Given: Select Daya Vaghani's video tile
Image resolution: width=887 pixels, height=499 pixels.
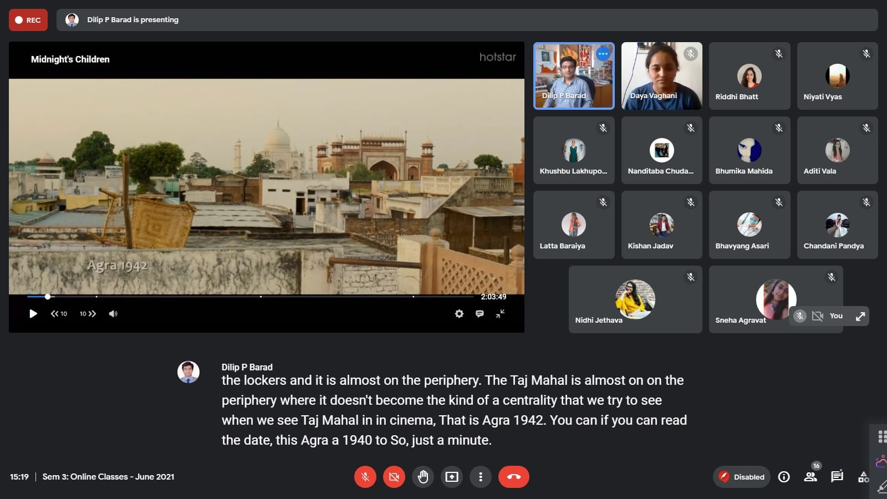Looking at the screenshot, I should click(x=662, y=76).
